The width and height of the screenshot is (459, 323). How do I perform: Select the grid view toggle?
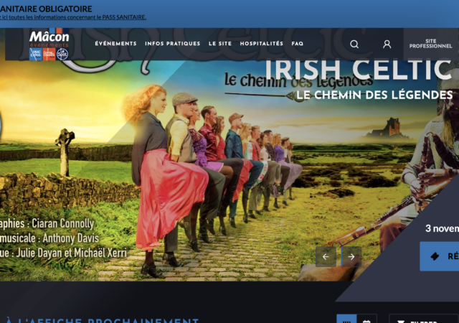click(x=346, y=319)
